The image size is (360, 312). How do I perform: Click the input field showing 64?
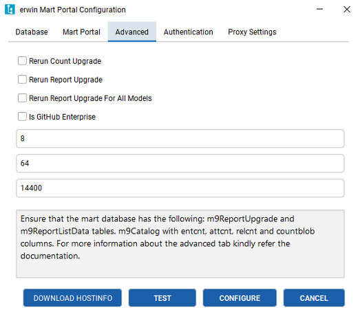[180, 164]
